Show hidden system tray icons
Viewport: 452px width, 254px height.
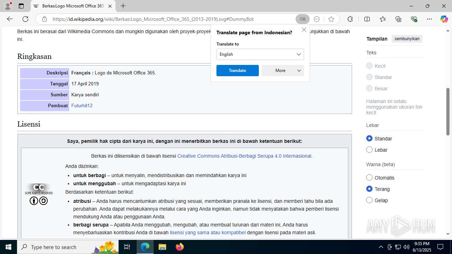(x=381, y=247)
